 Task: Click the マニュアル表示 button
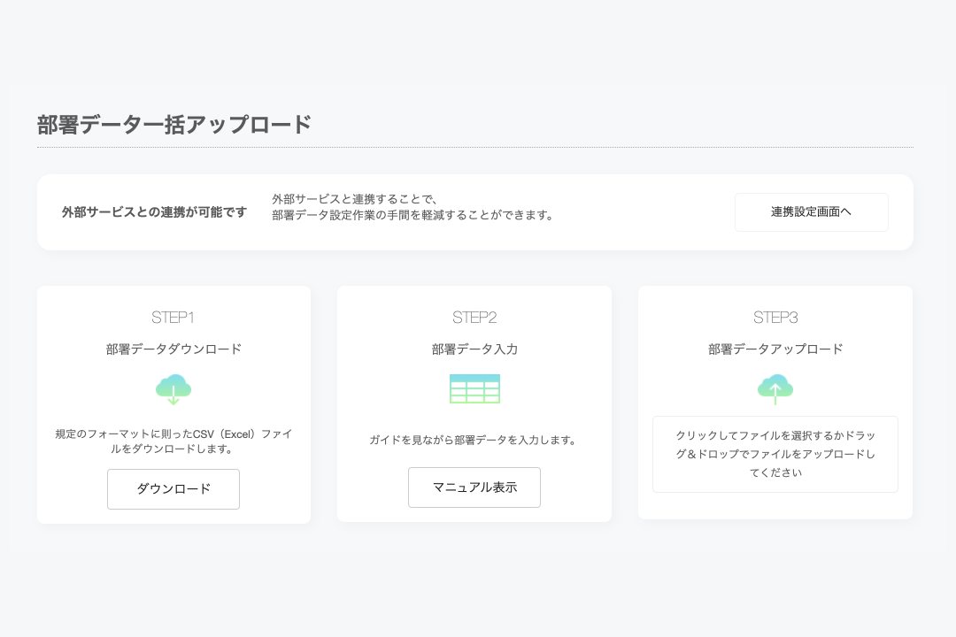tap(474, 487)
